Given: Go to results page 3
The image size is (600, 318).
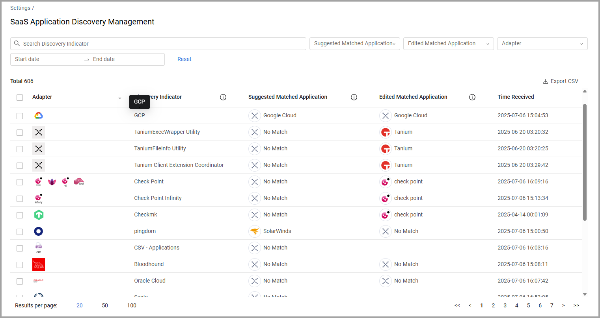Looking at the screenshot, I should (505, 305).
